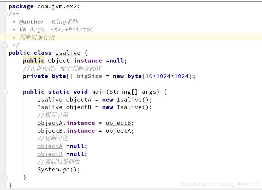
Task: Click 'instance' in objectA.instance assignment
Action: click(x=81, y=123)
